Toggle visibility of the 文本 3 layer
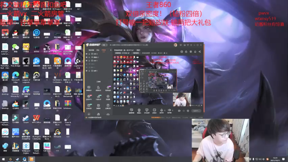This screenshot has width=288, height=162. point(86,54)
